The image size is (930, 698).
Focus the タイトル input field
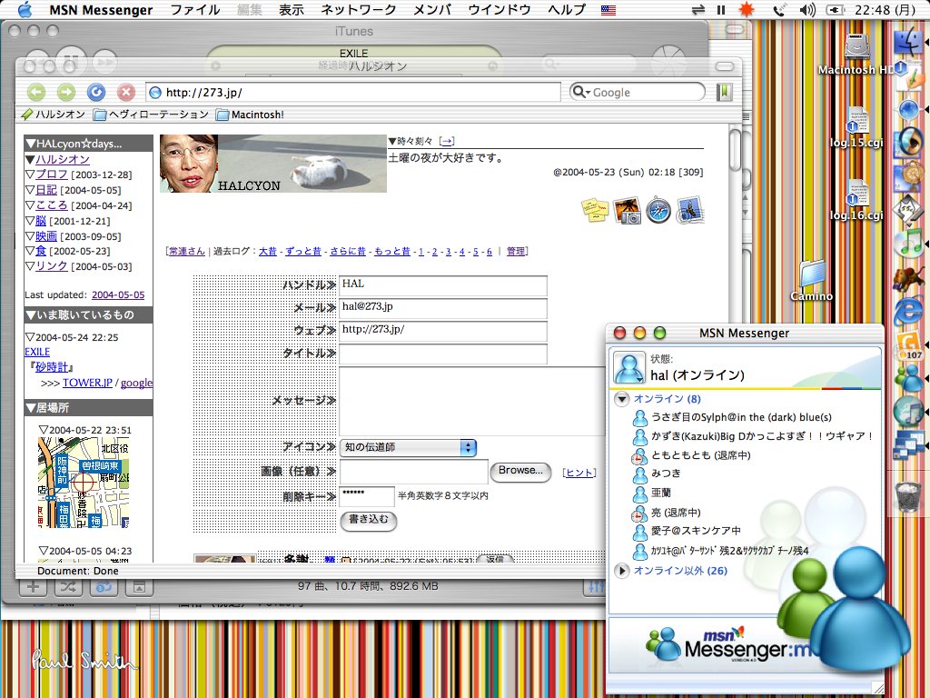(x=443, y=354)
